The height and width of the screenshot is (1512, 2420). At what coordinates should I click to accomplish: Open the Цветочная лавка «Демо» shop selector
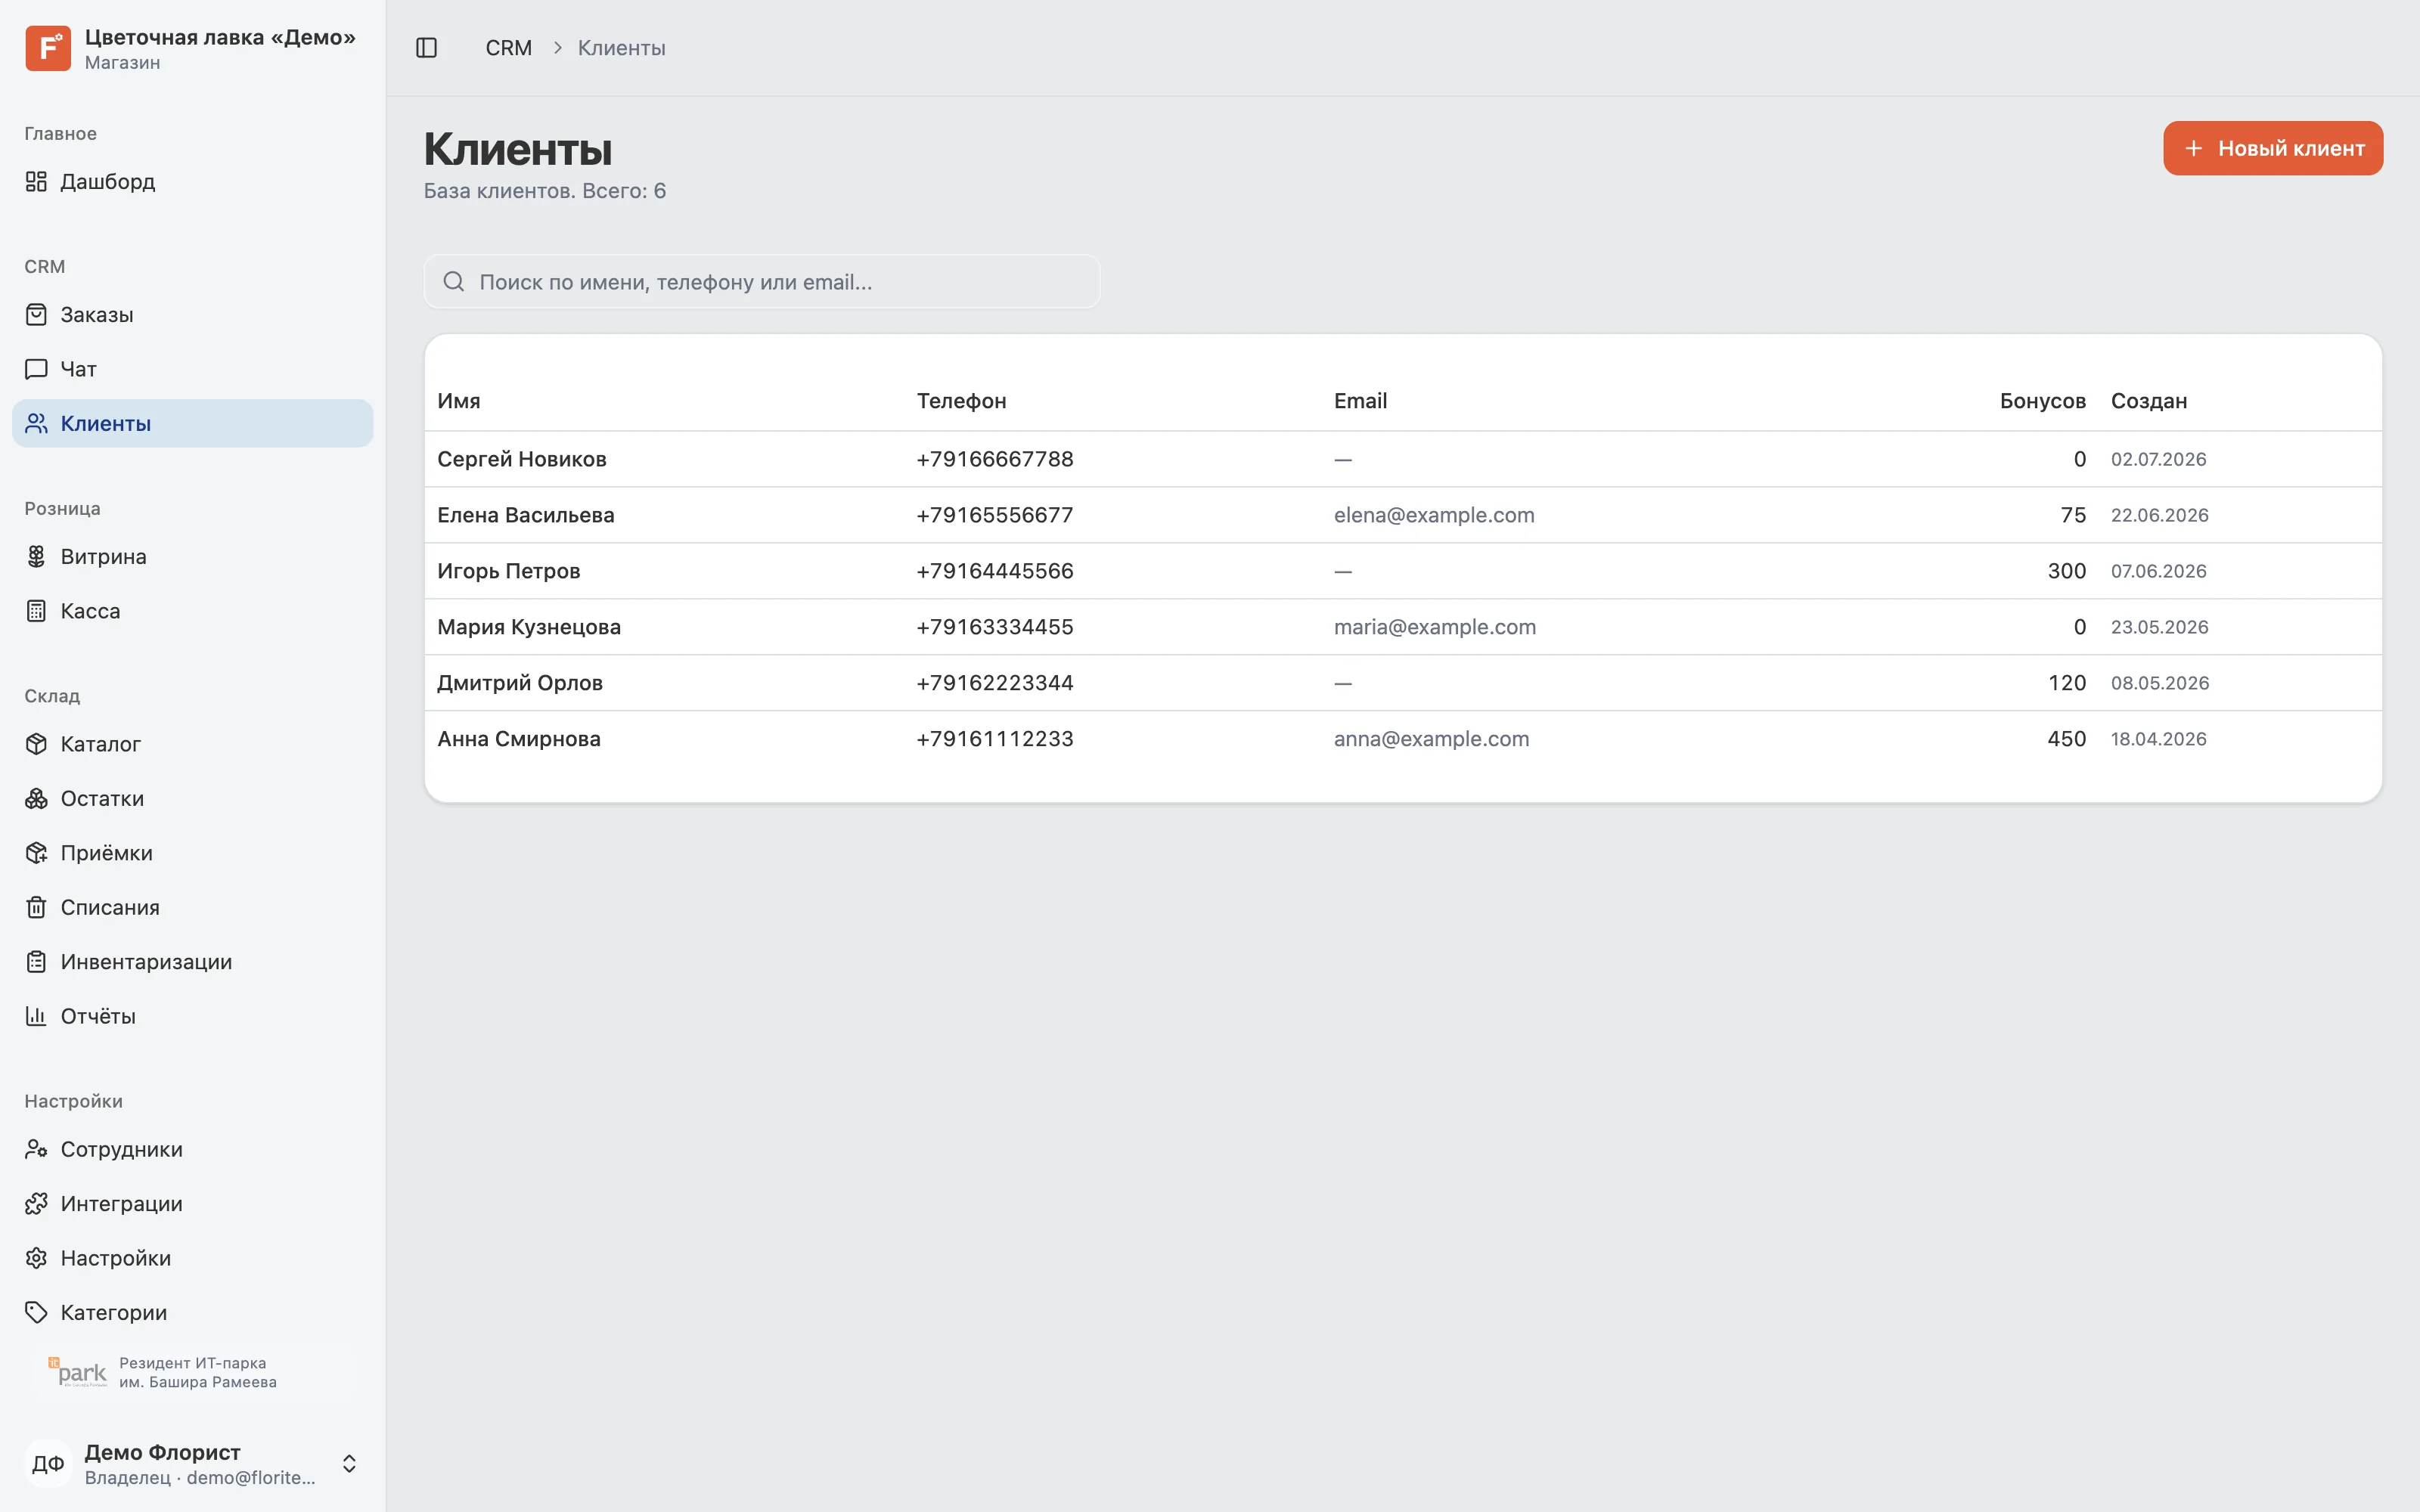[x=192, y=48]
